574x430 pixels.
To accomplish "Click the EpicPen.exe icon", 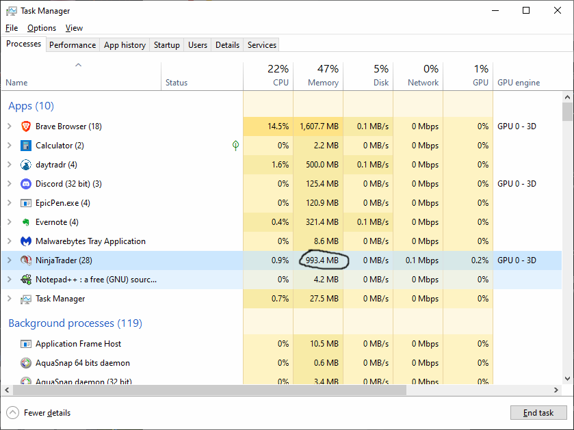I will coord(25,203).
